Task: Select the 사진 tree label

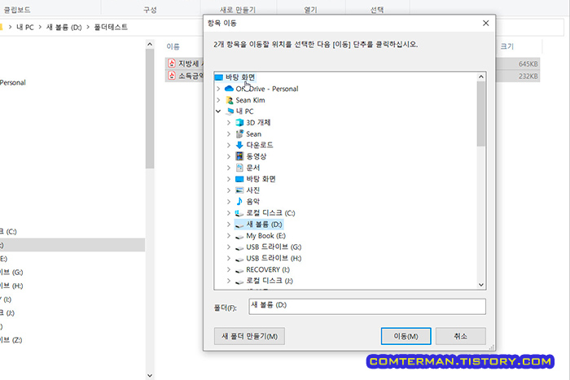Action: click(253, 190)
